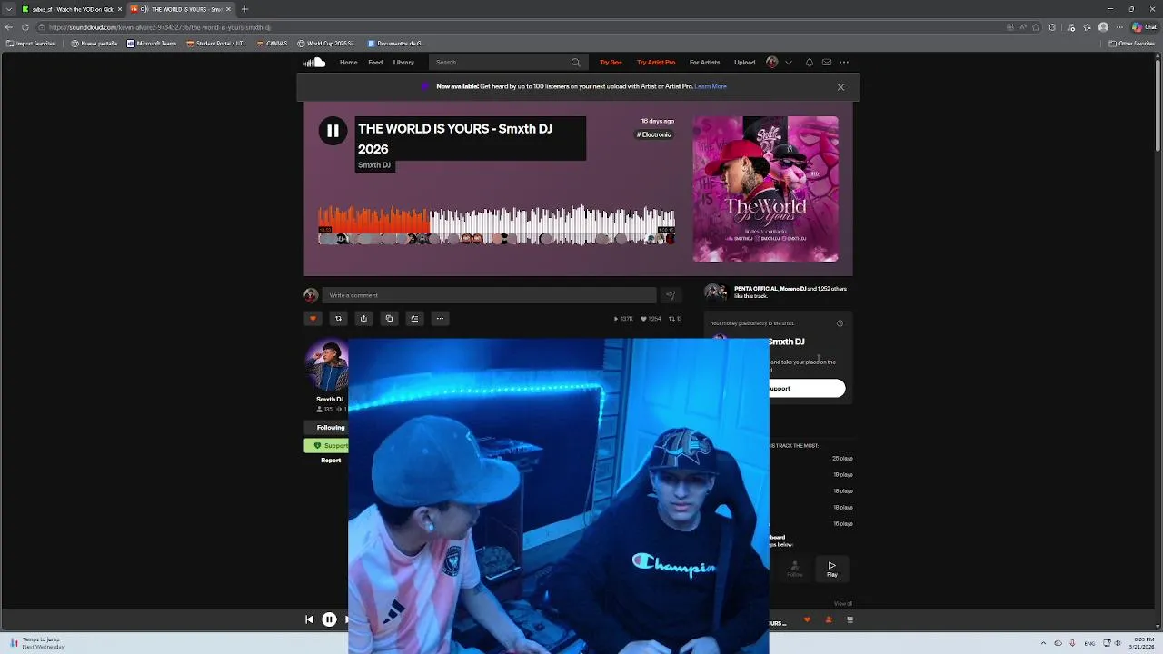Open the taskbar weather widget
The height and width of the screenshot is (654, 1163).
click(x=36, y=643)
